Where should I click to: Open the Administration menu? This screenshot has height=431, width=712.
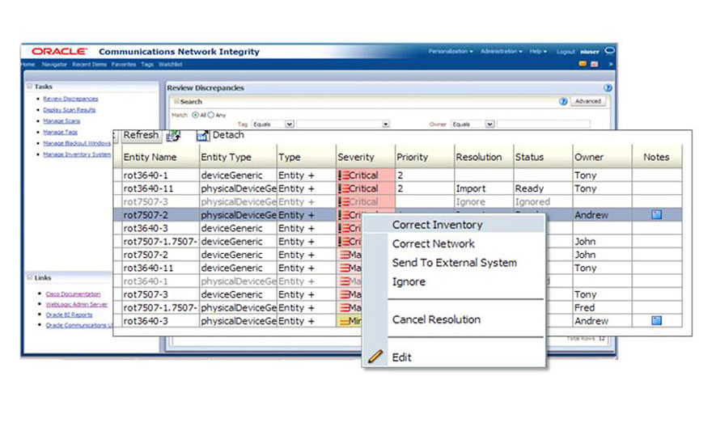502,51
